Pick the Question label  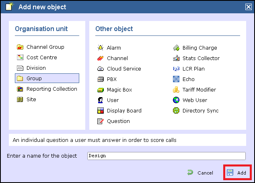[118, 121]
